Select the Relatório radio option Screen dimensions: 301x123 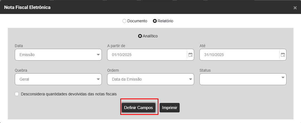(155, 21)
